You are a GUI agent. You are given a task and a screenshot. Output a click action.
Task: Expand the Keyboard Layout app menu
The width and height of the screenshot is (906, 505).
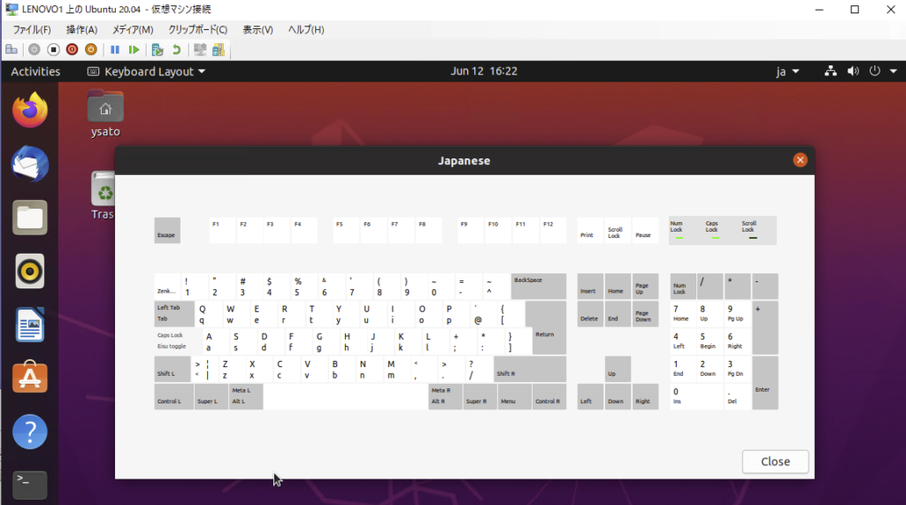coord(146,72)
